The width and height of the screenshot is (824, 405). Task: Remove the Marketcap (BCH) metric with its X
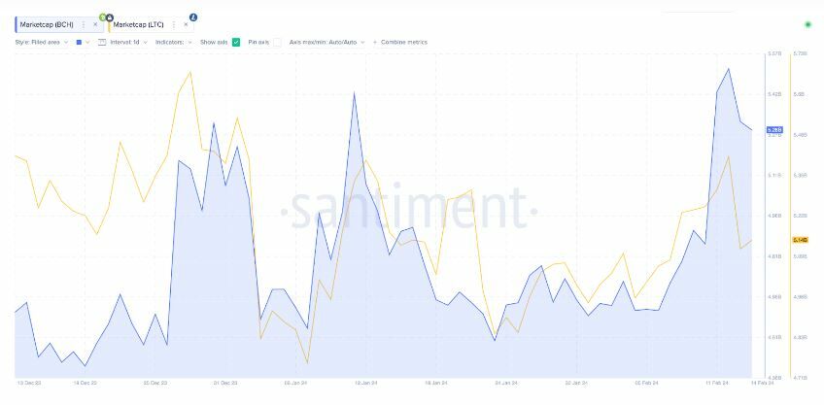[95, 24]
